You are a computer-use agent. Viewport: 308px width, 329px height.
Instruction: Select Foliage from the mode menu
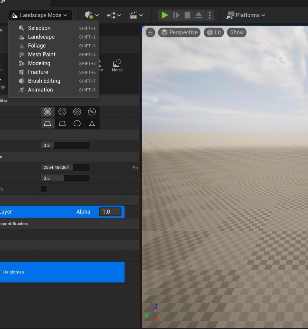coord(37,46)
